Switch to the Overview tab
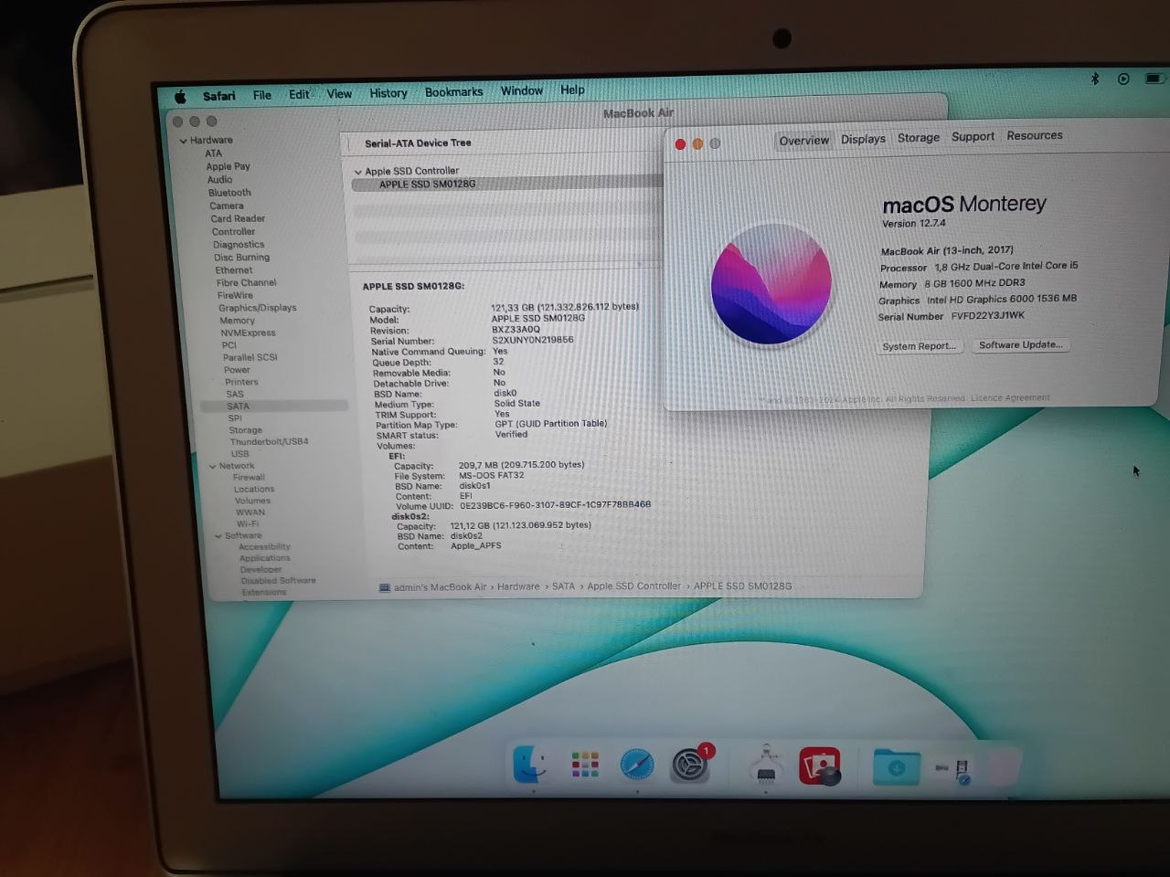This screenshot has height=877, width=1170. (x=803, y=141)
